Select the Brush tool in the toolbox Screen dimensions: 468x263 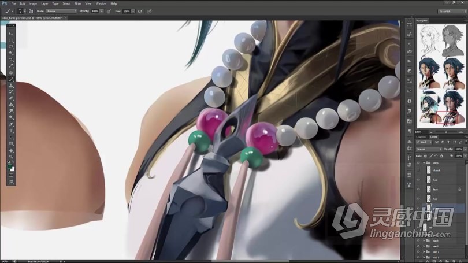[11, 79]
